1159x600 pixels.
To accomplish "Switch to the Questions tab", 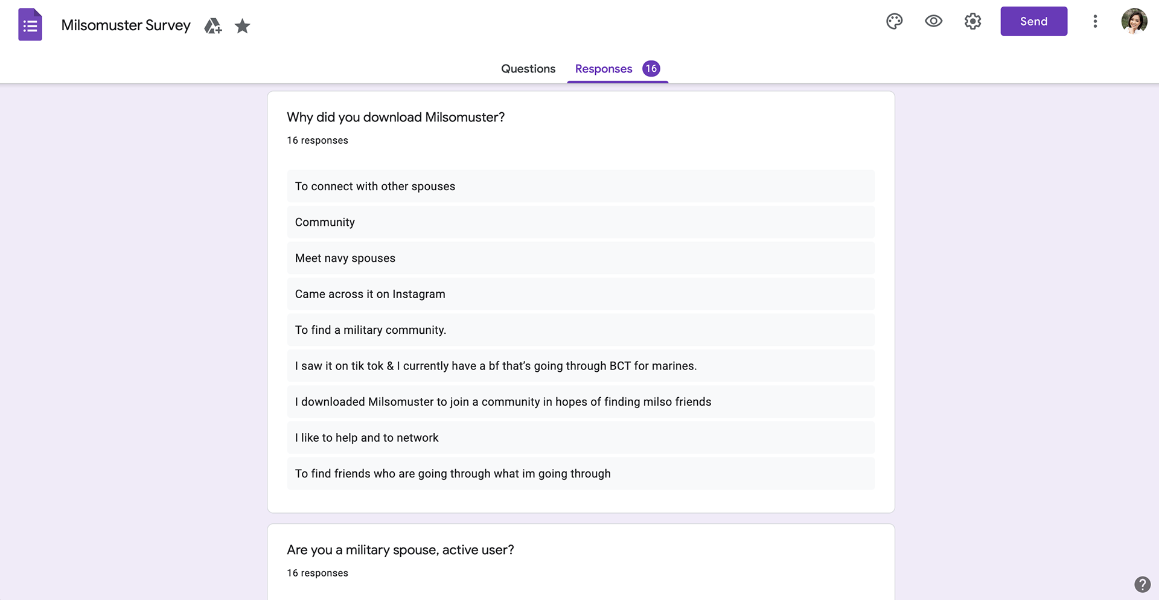I will pyautogui.click(x=528, y=69).
